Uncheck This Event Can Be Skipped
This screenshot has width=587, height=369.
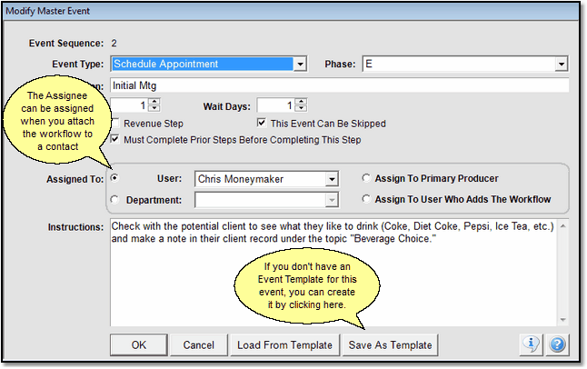[263, 123]
